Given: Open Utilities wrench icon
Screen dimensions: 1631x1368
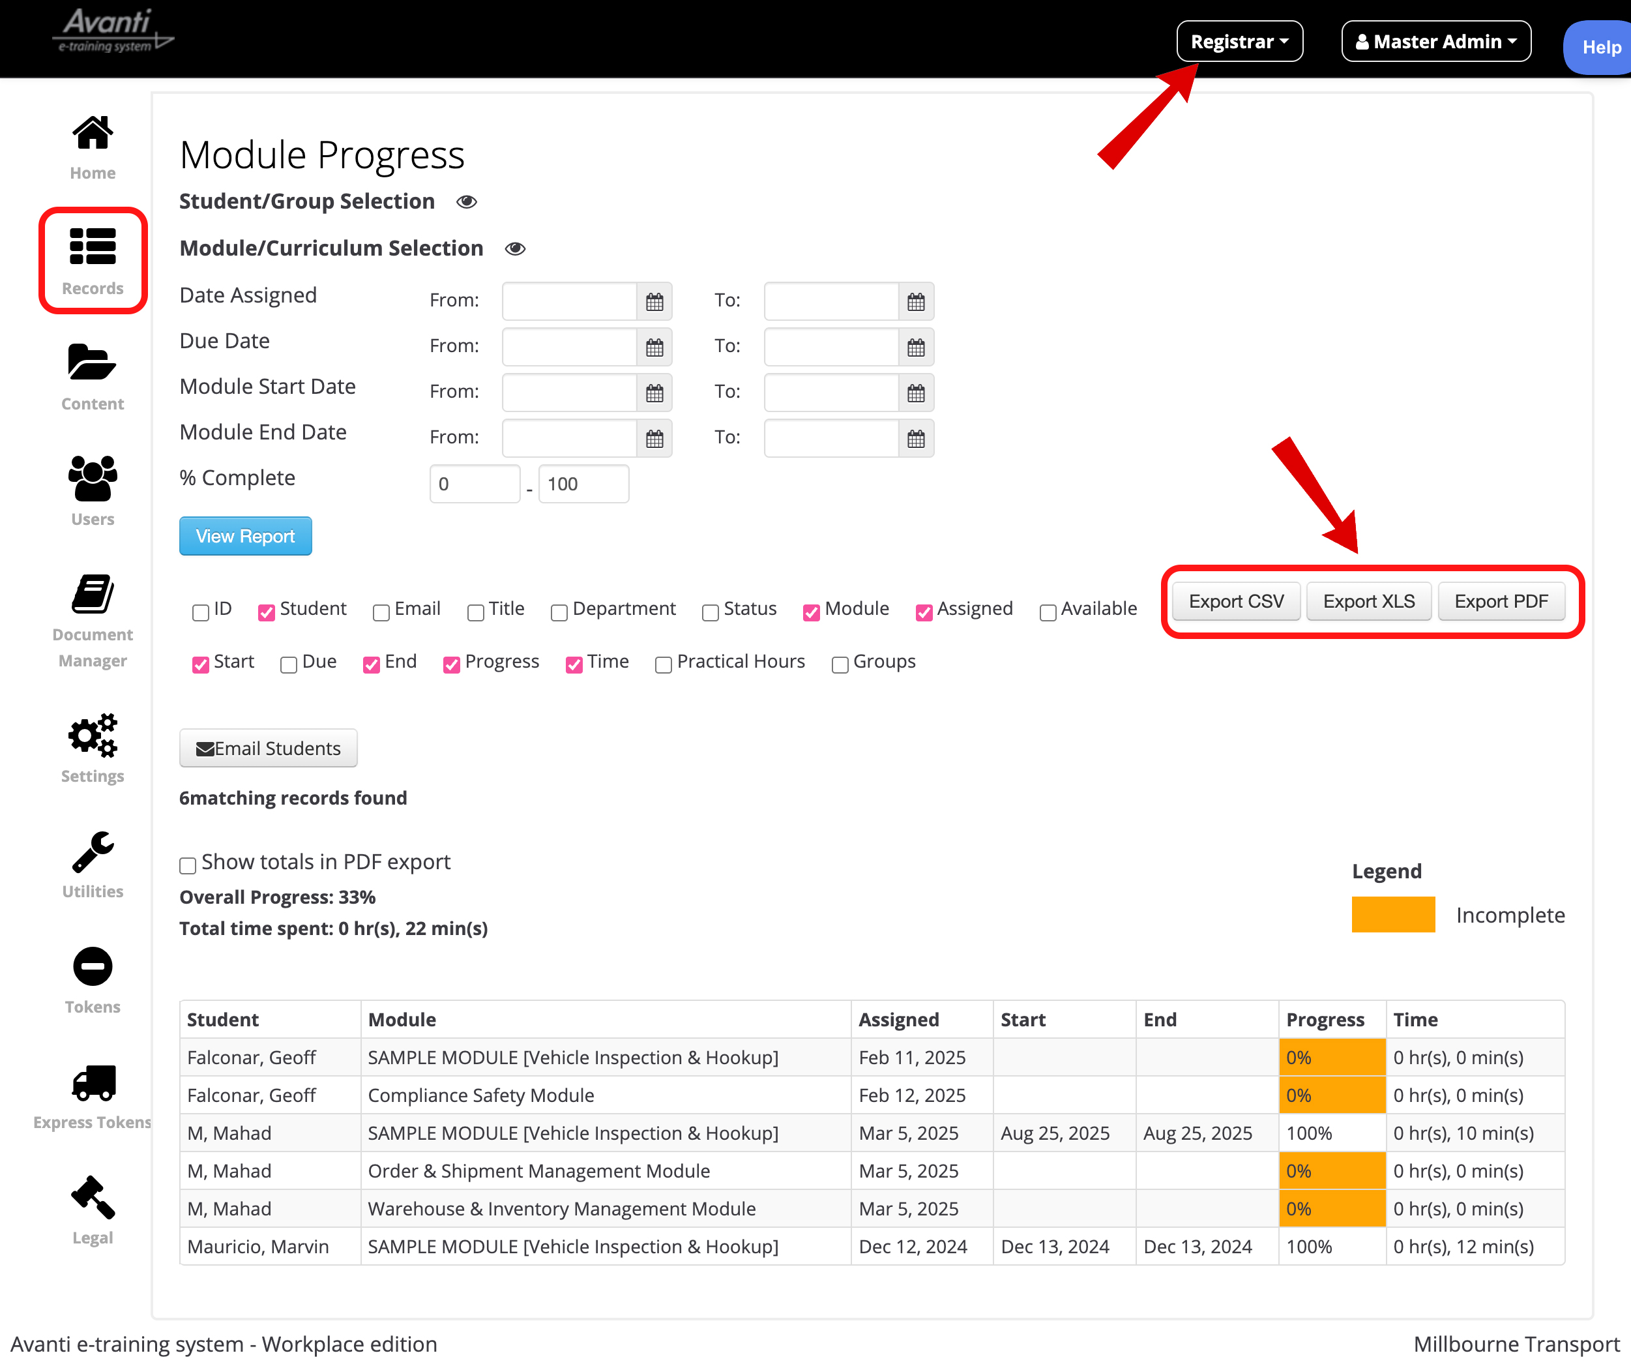Looking at the screenshot, I should pos(93,852).
